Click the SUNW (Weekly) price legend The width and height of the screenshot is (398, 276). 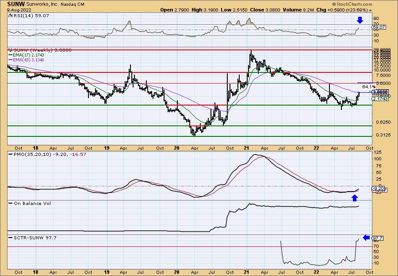pyautogui.click(x=40, y=50)
